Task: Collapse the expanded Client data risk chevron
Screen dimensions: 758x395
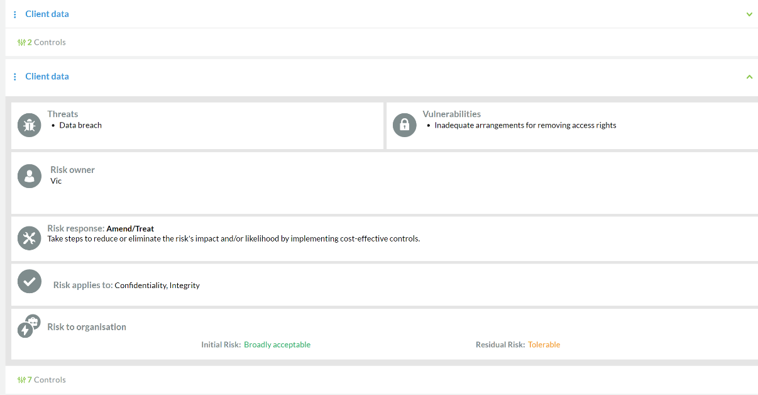Action: (749, 77)
